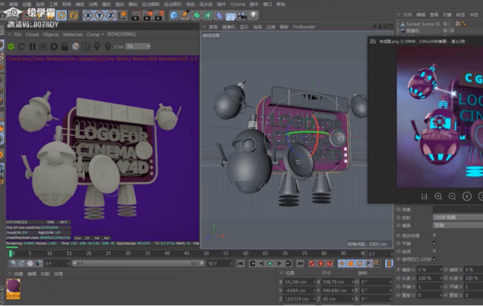Open the 双面 side dropdown

(457, 225)
